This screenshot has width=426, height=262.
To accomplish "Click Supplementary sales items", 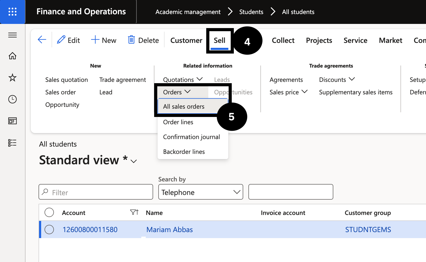I will tap(356, 92).
